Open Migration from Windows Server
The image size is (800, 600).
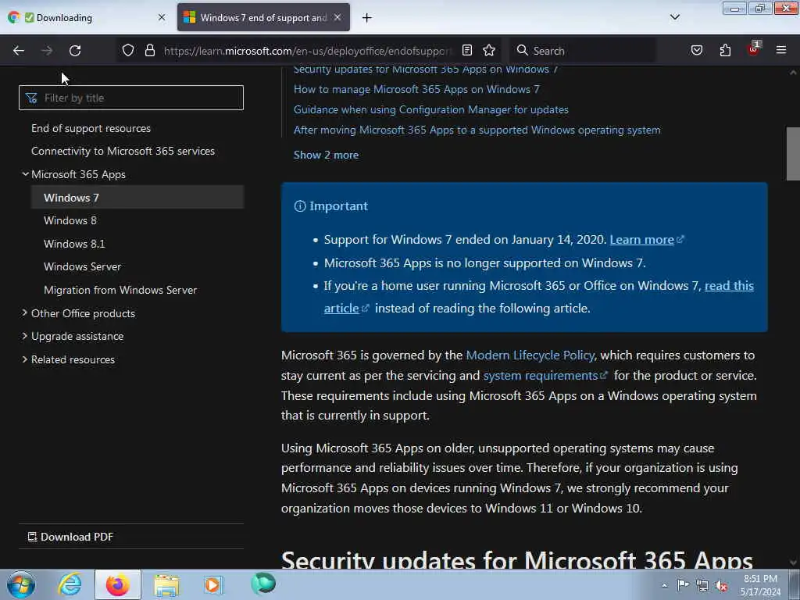point(120,290)
